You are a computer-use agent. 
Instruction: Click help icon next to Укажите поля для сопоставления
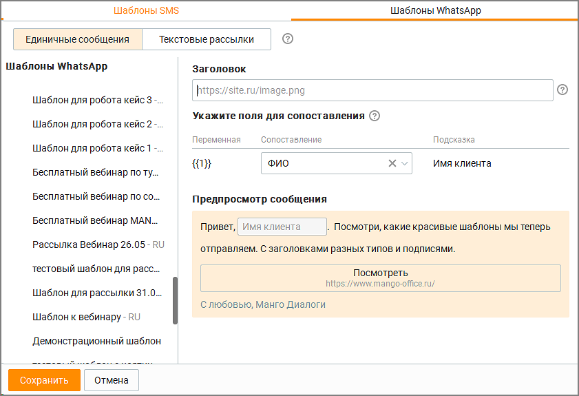(375, 116)
